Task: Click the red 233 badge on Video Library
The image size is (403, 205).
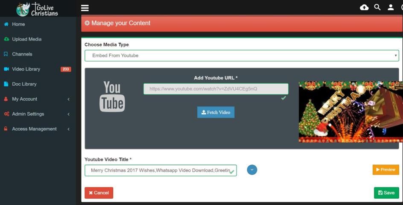Action: coord(66,69)
